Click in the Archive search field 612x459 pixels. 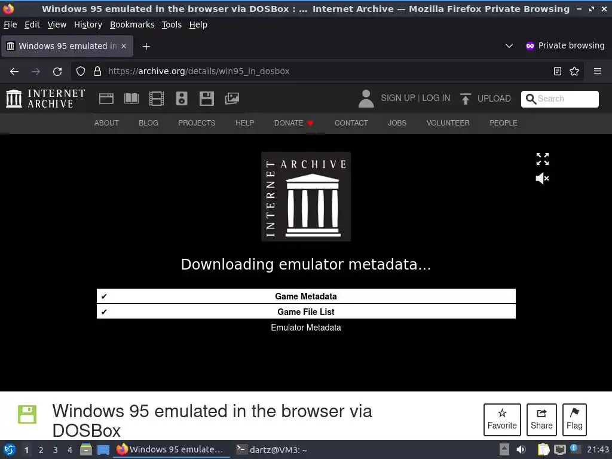(559, 99)
